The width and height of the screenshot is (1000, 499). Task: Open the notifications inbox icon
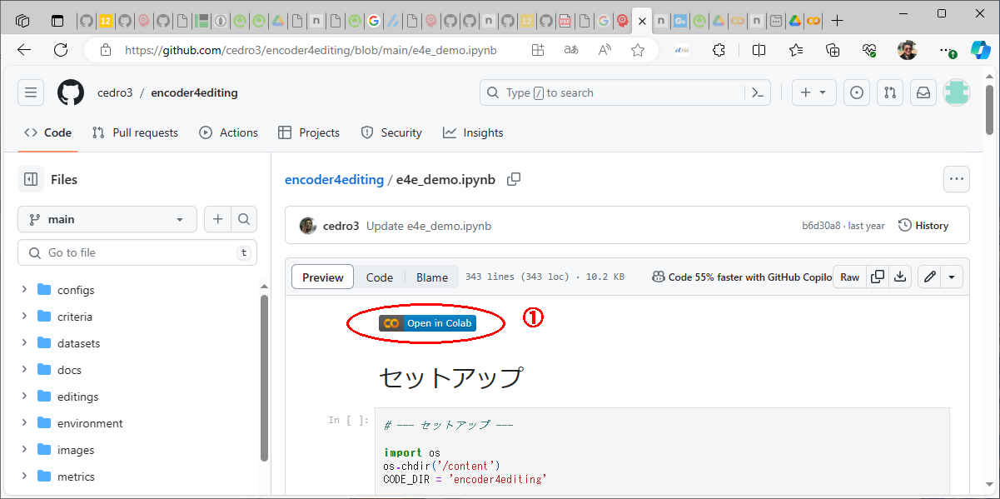pyautogui.click(x=923, y=92)
